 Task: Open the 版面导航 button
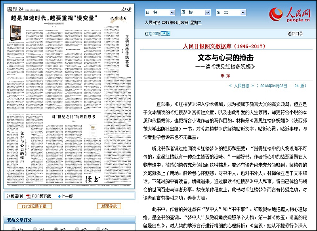[x=109, y=206]
